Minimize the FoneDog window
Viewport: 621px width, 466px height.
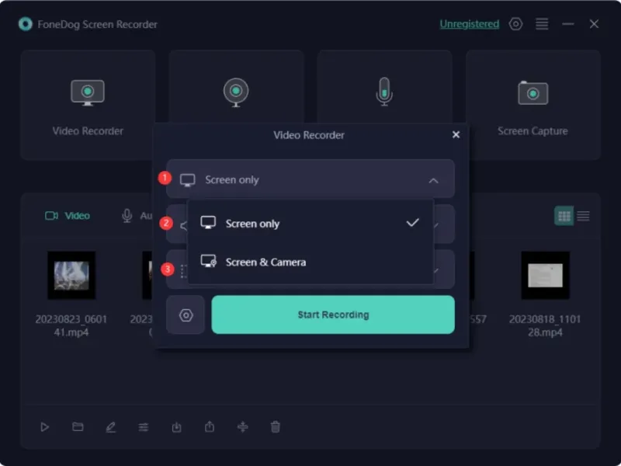click(x=568, y=24)
